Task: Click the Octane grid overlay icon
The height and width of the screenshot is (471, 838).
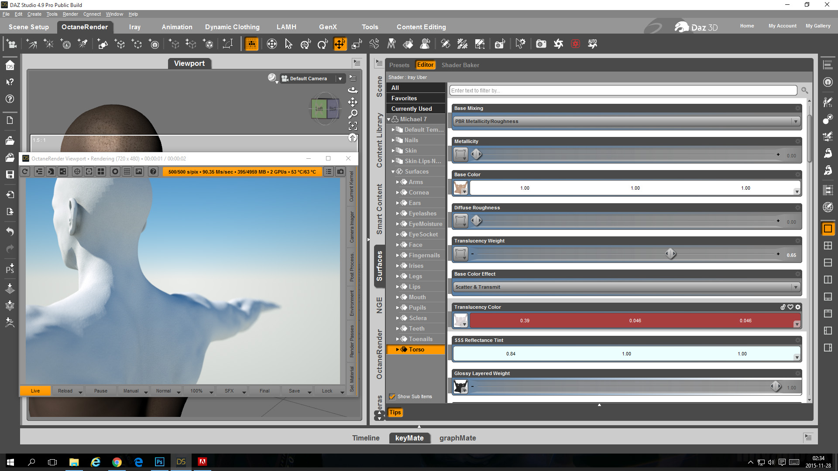Action: tap(127, 171)
